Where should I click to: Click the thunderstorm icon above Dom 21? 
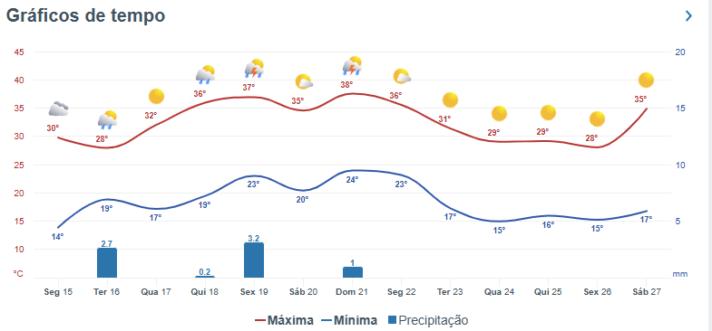(x=352, y=66)
